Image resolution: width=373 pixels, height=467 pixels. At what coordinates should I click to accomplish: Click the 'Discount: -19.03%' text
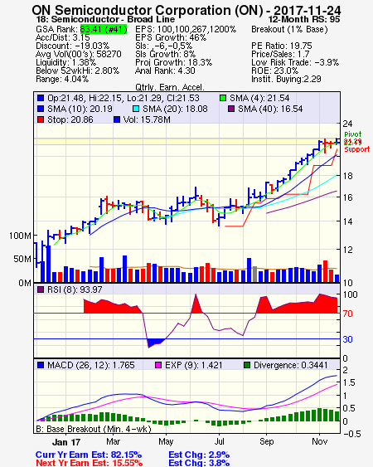point(72,46)
